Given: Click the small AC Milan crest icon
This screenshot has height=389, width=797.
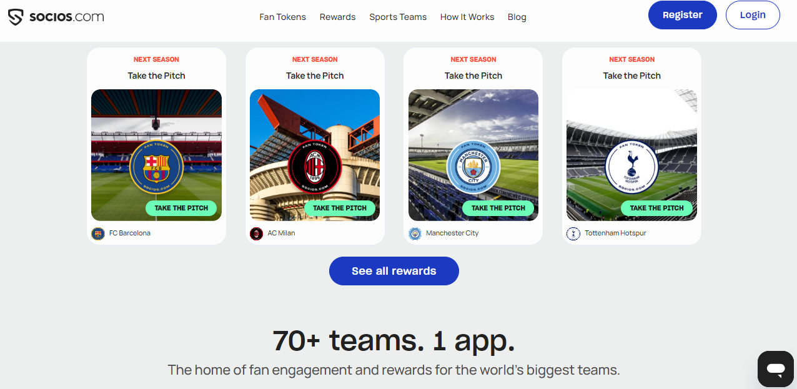Looking at the screenshot, I should pos(256,234).
